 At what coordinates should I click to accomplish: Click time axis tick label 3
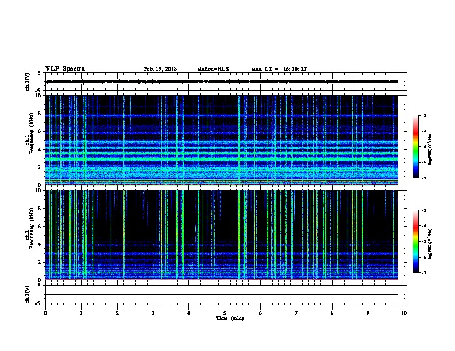[x=153, y=313]
